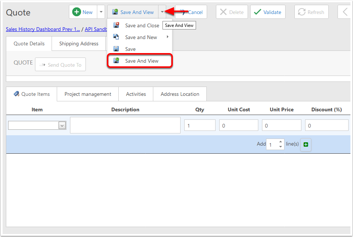Expand the Save and New submenu arrow
353x237 pixels.
point(168,37)
